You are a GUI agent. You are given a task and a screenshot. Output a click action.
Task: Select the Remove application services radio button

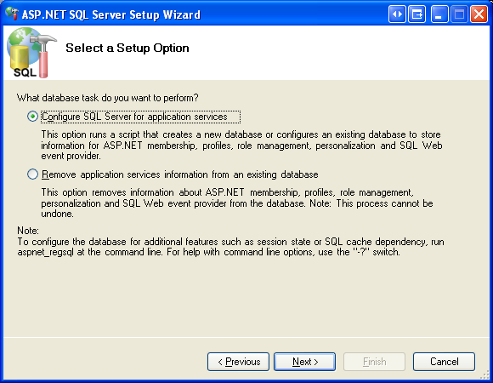click(x=32, y=174)
